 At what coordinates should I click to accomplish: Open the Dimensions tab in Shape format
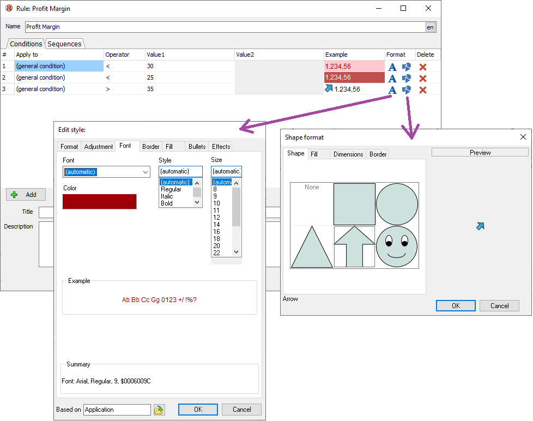click(348, 154)
